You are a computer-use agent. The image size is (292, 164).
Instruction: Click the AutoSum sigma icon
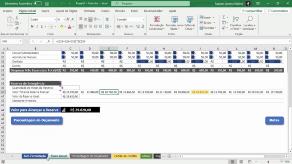(x=224, y=17)
